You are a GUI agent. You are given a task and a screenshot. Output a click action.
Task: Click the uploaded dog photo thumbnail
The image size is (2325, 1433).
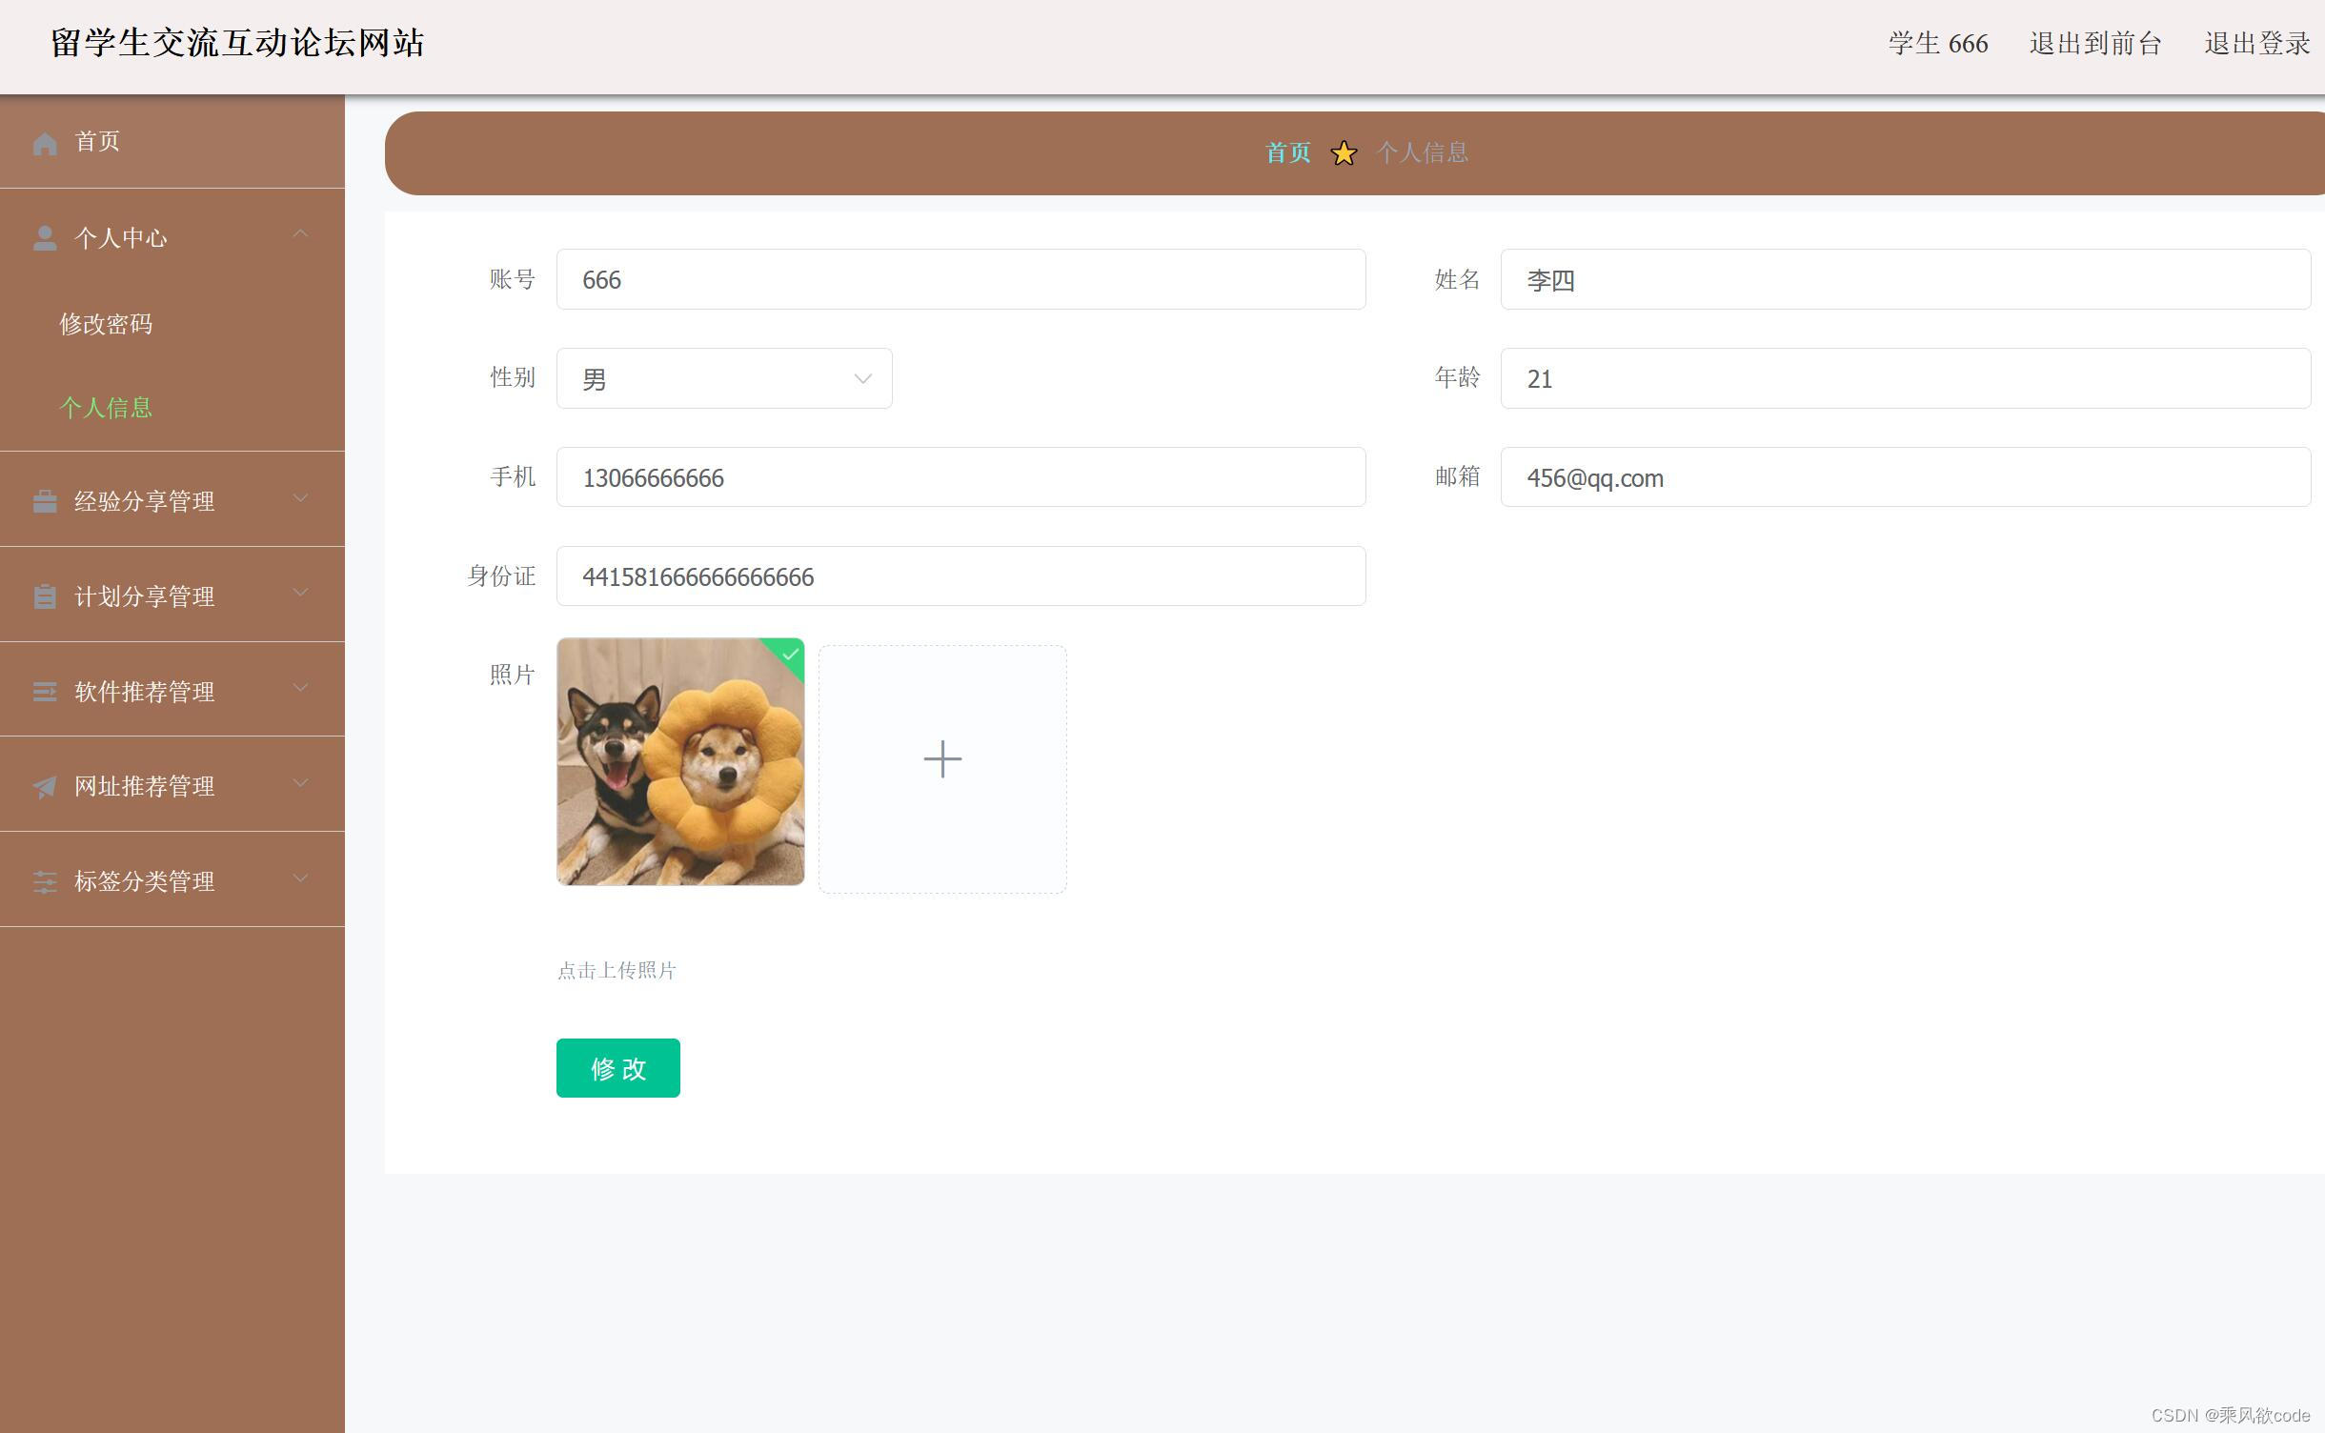pyautogui.click(x=679, y=762)
